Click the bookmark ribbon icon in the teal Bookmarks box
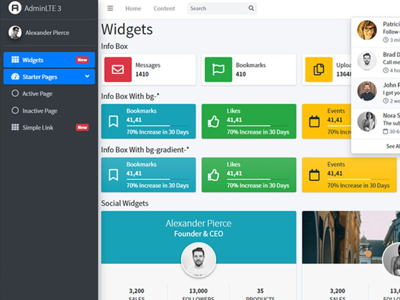The width and height of the screenshot is (400, 300). (x=113, y=121)
